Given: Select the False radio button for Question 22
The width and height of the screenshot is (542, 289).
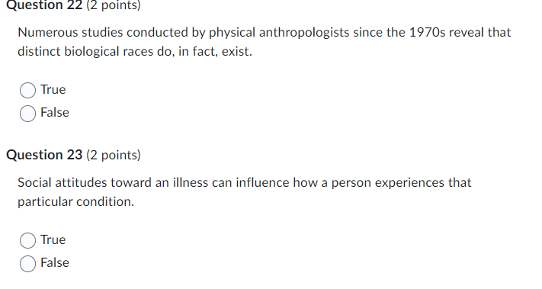Looking at the screenshot, I should tap(27, 114).
